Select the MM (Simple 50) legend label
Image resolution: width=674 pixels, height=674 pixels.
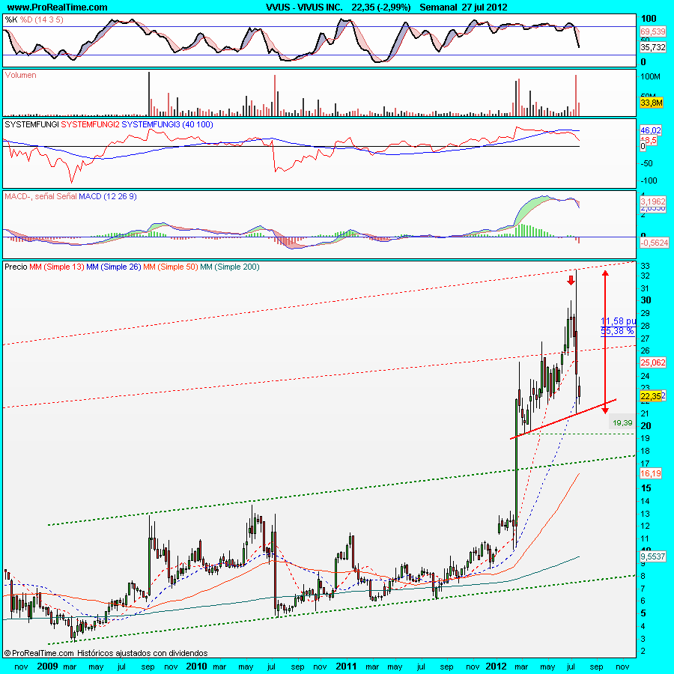click(x=170, y=267)
